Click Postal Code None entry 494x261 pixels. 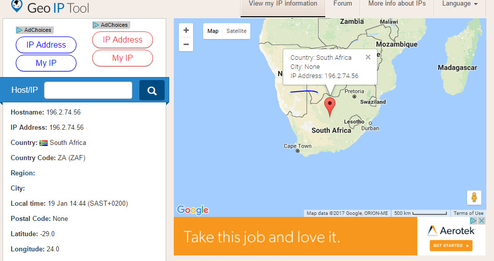pos(40,219)
